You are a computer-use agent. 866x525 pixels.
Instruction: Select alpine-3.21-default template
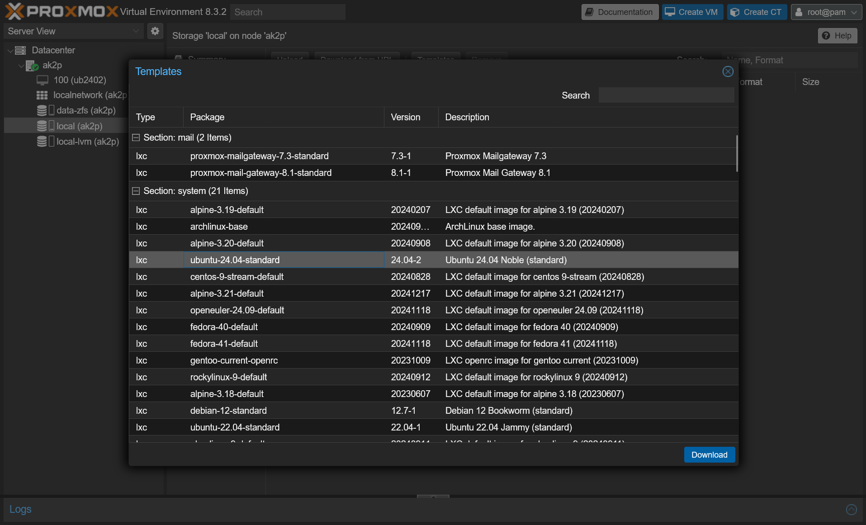point(434,293)
